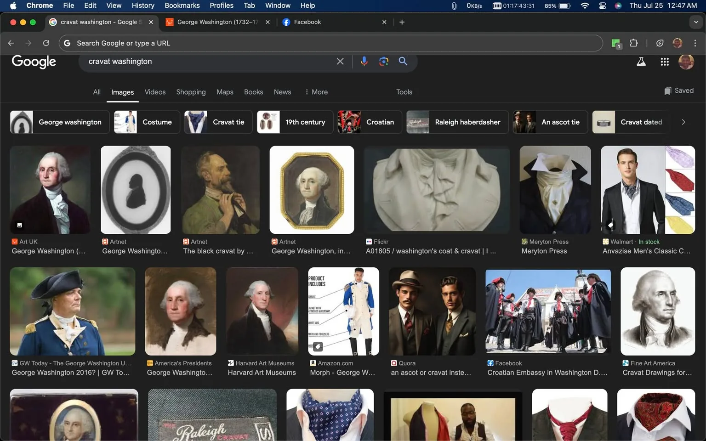Click the magnifying glass to search
Viewport: 706px width, 441px height.
click(403, 61)
